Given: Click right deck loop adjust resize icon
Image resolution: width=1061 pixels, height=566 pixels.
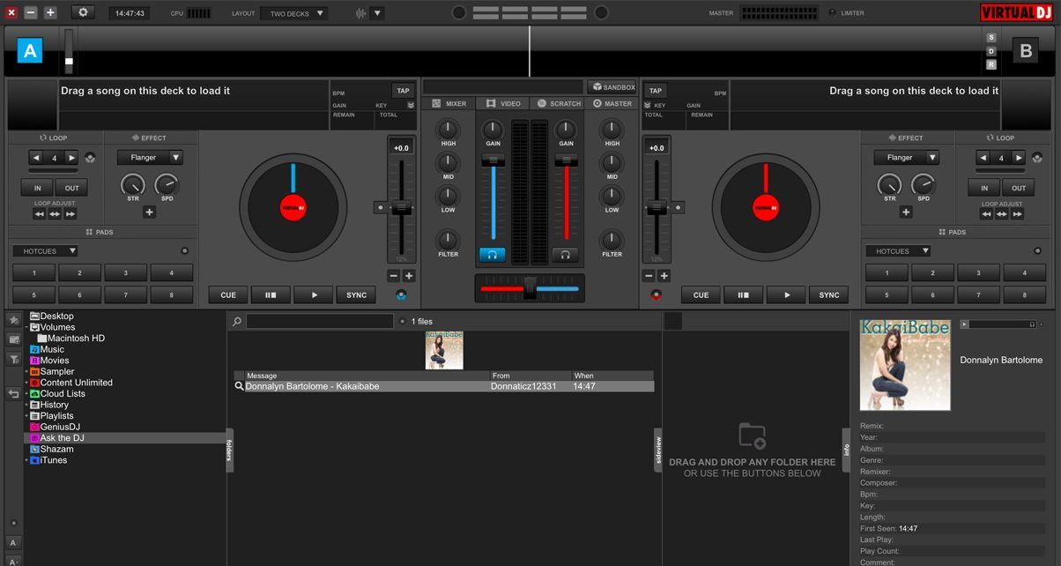Looking at the screenshot, I should click(1001, 214).
